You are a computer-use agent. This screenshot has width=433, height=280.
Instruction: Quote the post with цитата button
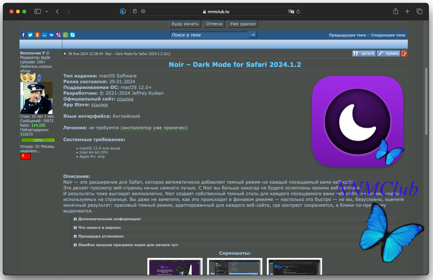click(364, 53)
